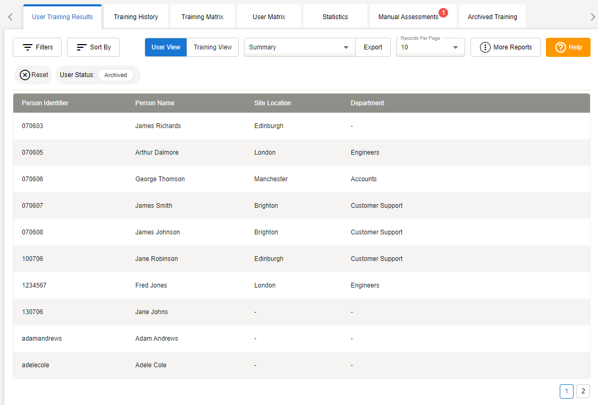This screenshot has width=598, height=405.
Task: Click the Filters funnel icon
Action: (28, 47)
